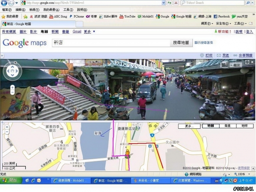Image resolution: width=256 pixels, height=192 pixels.
Task: Click the Stop loading X icon
Action: tap(176, 3)
